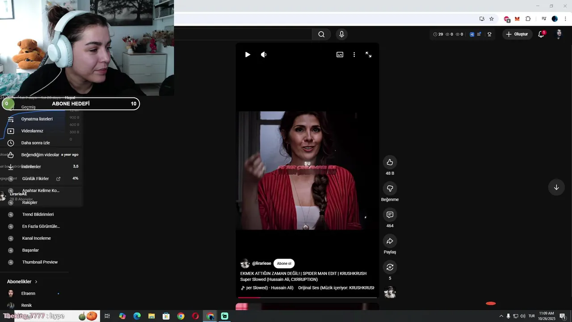Click the lirarieae channel avatar in Short
Screen dimensions: 572x322
tap(245, 264)
